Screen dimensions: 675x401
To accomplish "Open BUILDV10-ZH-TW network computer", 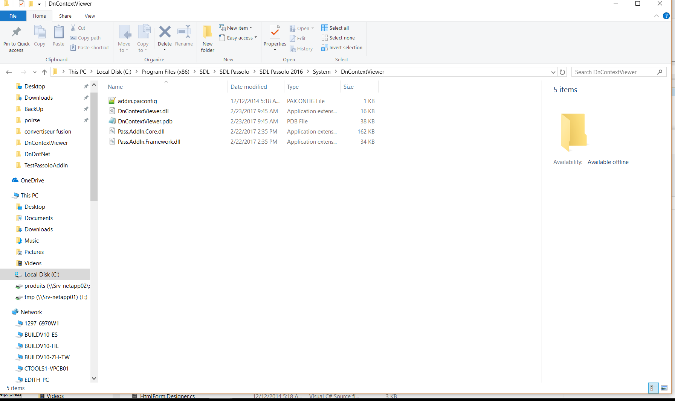I will pyautogui.click(x=47, y=357).
